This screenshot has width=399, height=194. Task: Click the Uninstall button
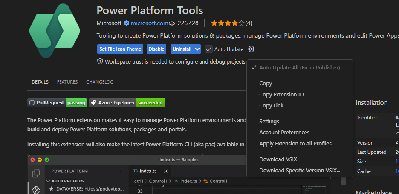pos(182,49)
